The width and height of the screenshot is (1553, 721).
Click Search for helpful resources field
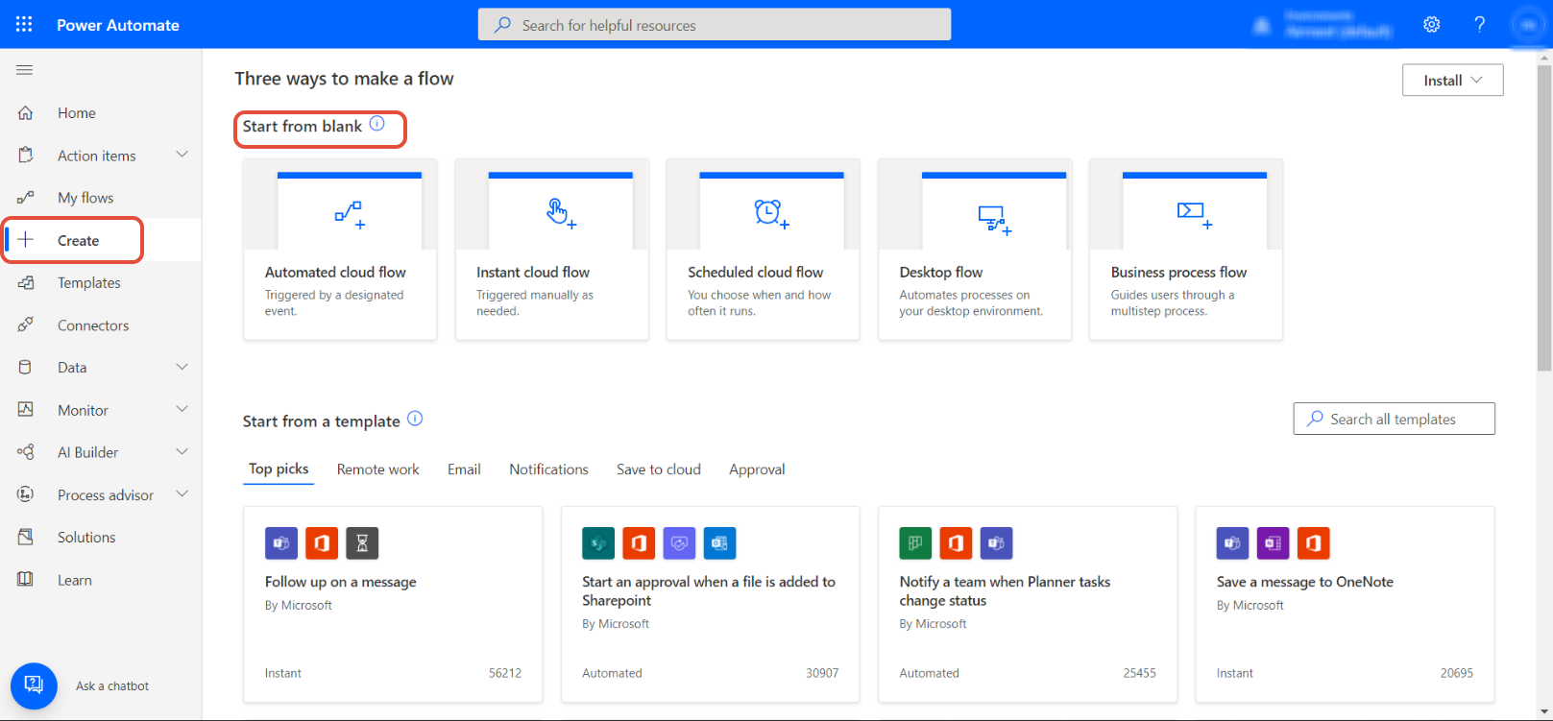pos(715,25)
